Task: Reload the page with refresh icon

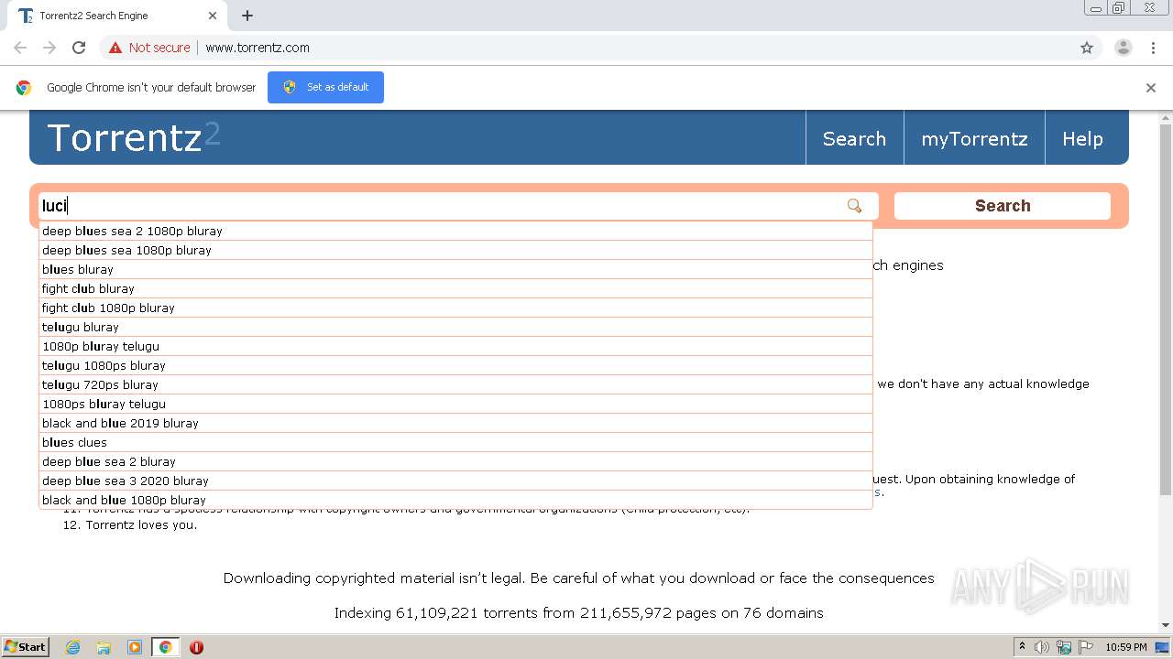Action: click(x=79, y=48)
